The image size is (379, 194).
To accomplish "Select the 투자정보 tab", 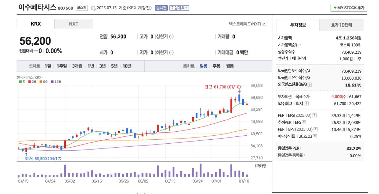I will point(298,25).
